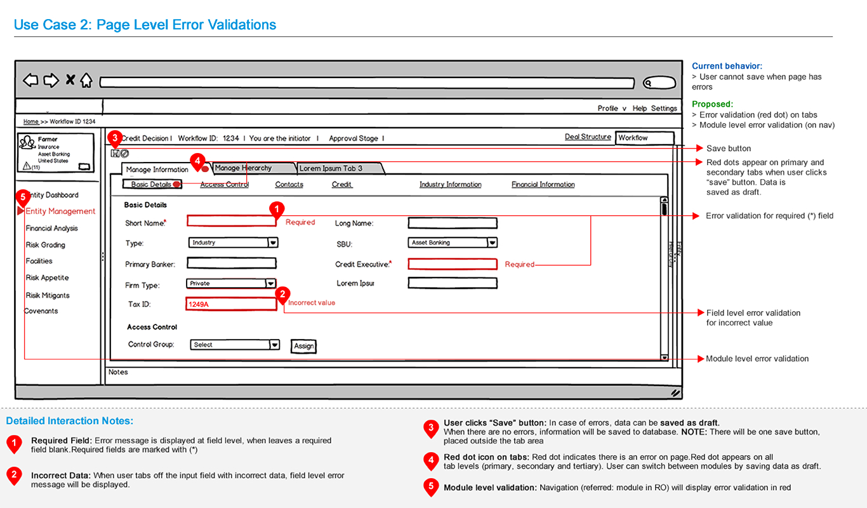Click the save disk icon
Screen dimensions: 867x508
pos(115,153)
